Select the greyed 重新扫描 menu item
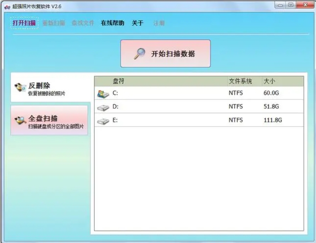The image size is (316, 243). [54, 23]
